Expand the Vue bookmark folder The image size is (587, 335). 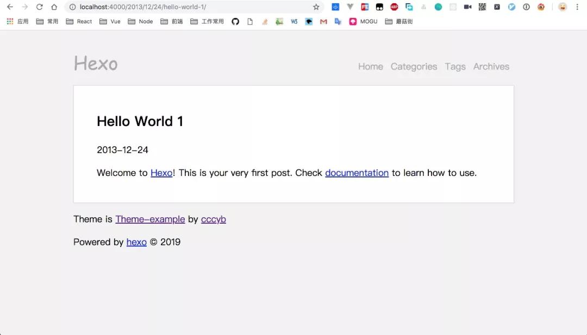(x=110, y=21)
